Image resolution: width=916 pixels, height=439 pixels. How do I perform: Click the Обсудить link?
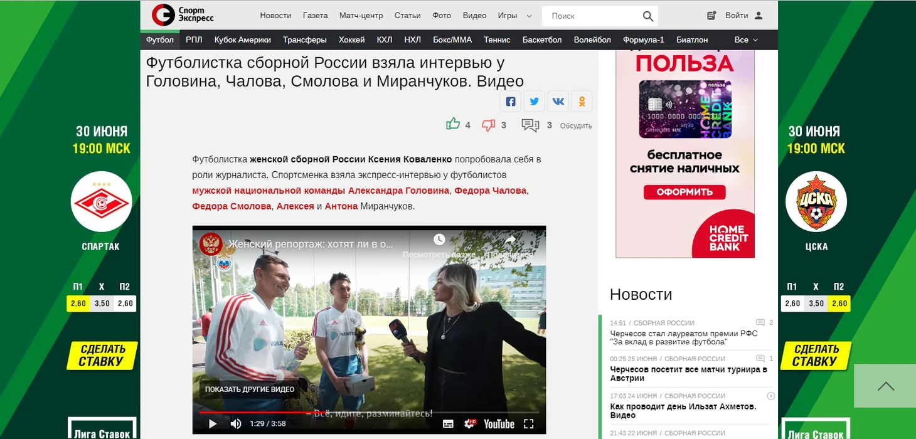point(576,125)
